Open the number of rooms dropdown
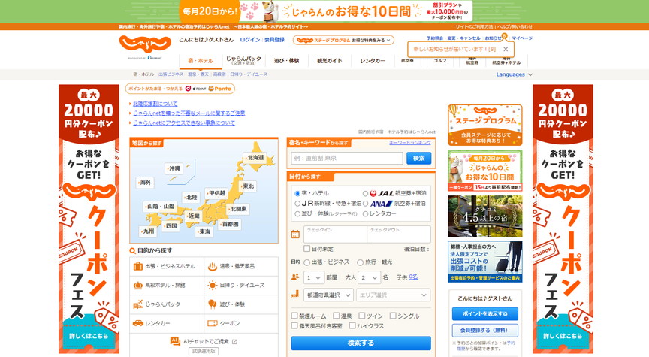The image size is (649, 357). pyautogui.click(x=314, y=277)
